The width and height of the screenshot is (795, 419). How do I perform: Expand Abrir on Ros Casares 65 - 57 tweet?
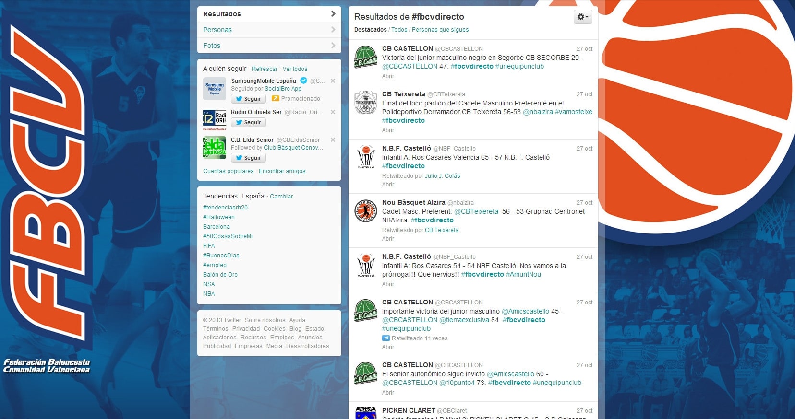coord(388,185)
